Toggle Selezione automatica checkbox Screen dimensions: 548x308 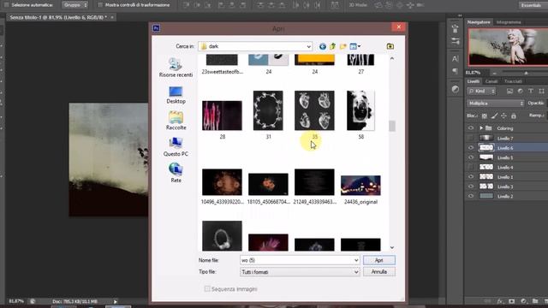point(6,5)
